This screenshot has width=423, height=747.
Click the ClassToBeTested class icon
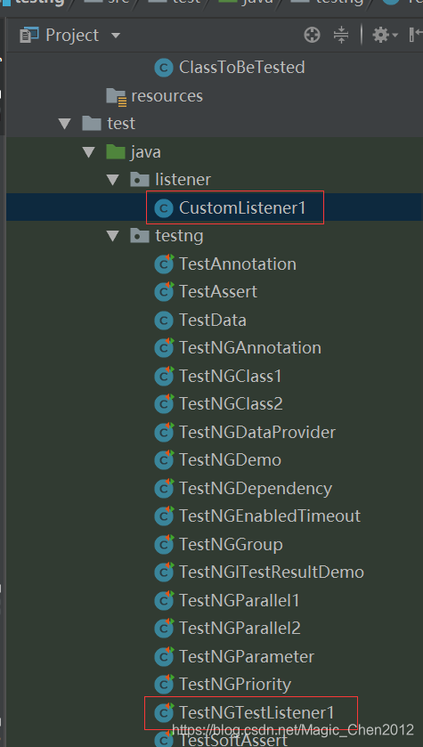coord(164,68)
